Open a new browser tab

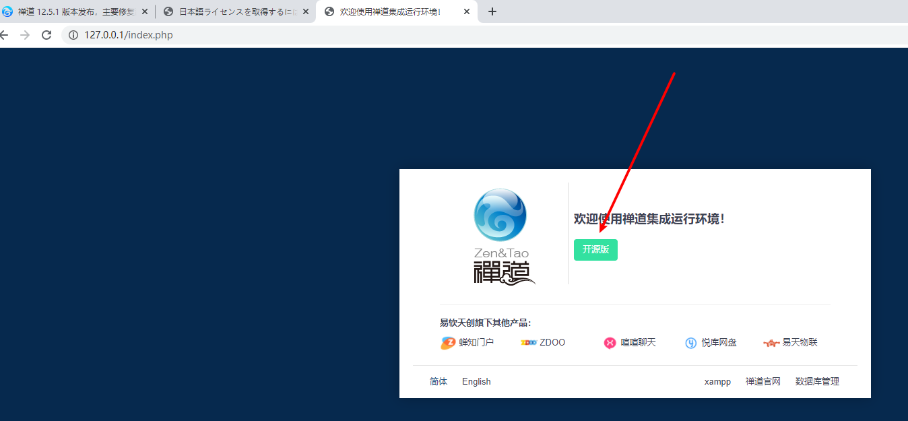point(492,11)
